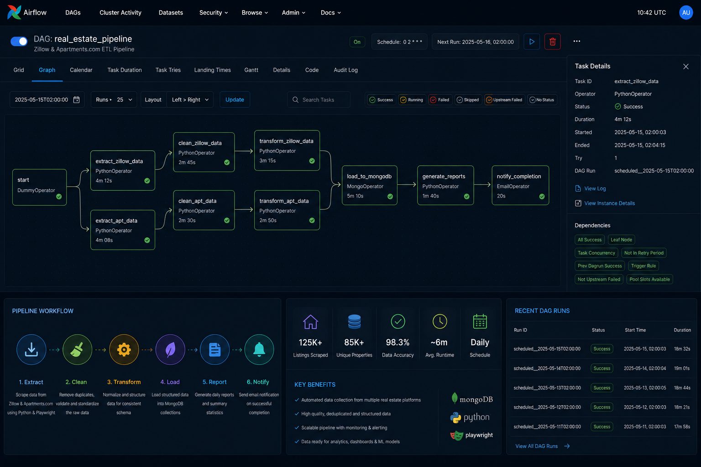The height and width of the screenshot is (467, 701).
Task: Click the database icon above Unique Properties
Action: (x=354, y=322)
